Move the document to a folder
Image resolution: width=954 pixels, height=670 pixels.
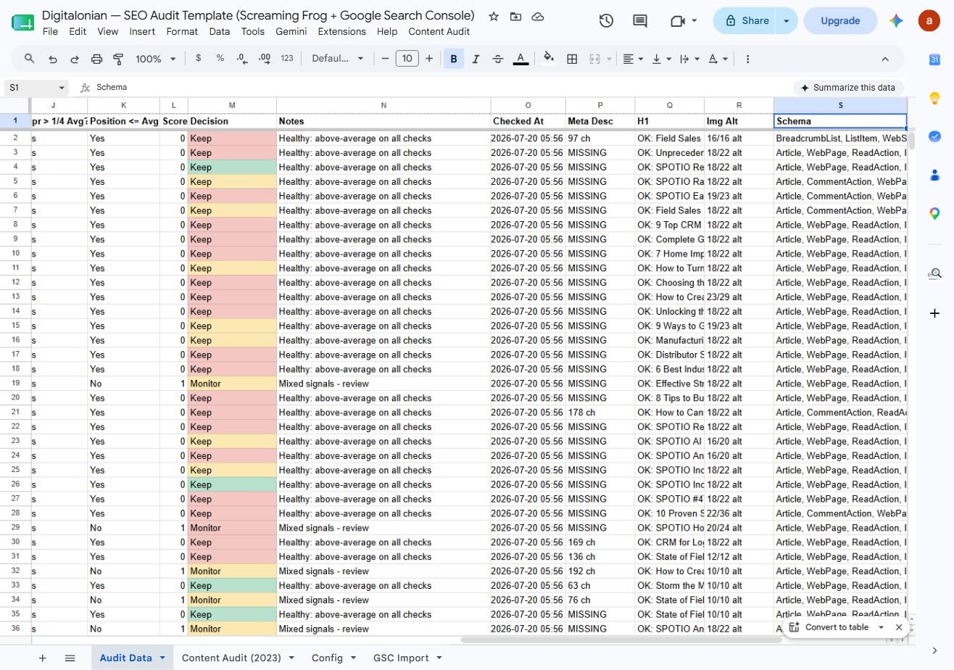click(515, 16)
